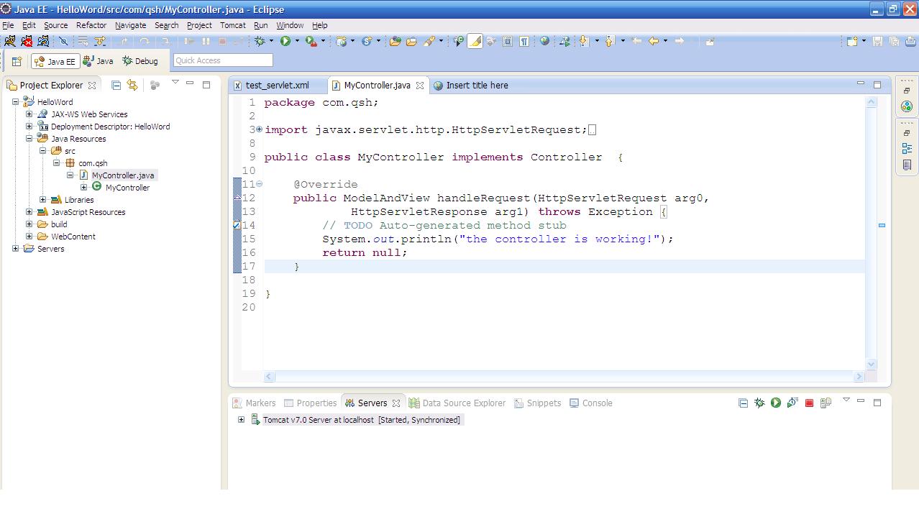Click the New Server wizard icon
The image size is (919, 527).
pos(342,41)
